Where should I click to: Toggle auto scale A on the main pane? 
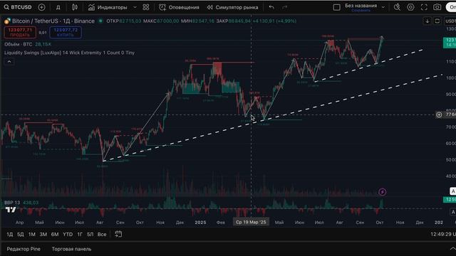pos(453,191)
